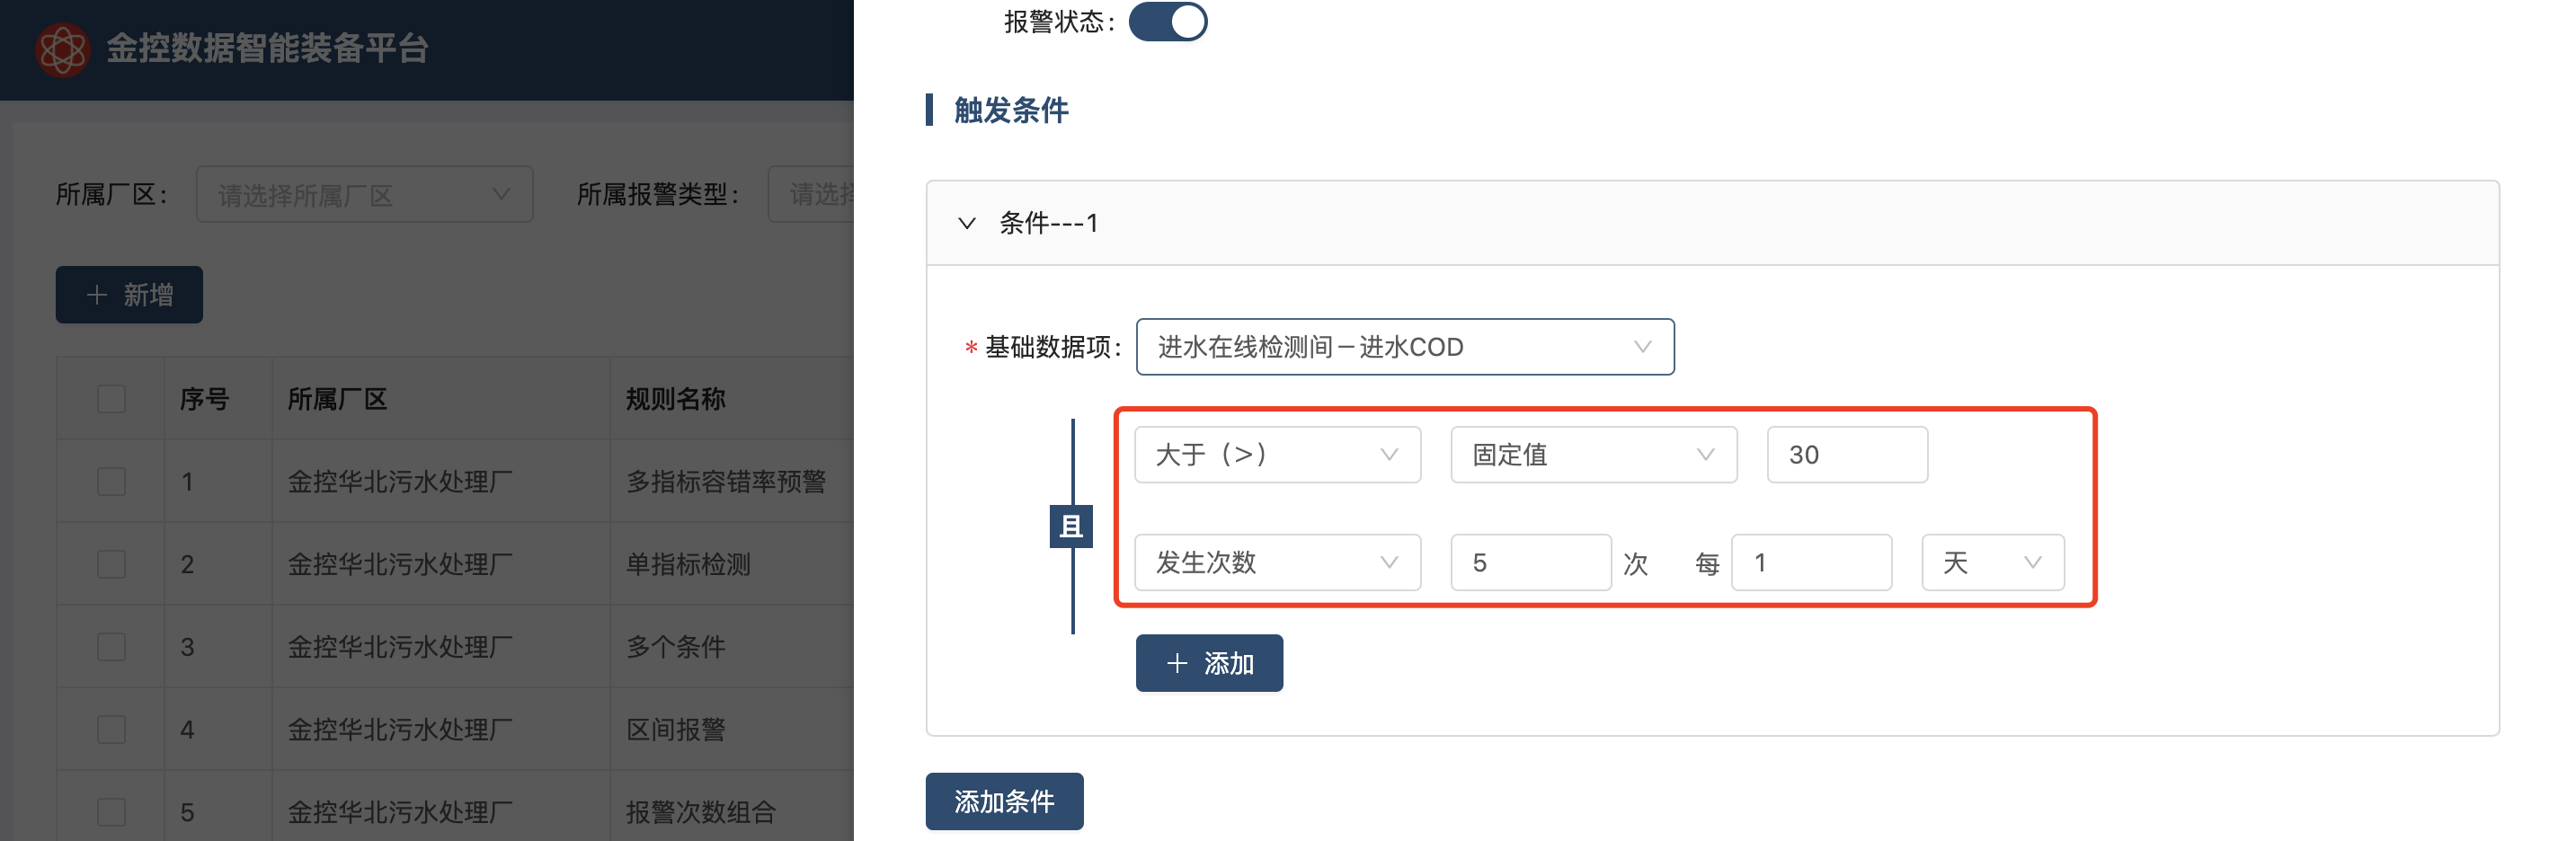Open the 大于（>）operator dropdown
The width and height of the screenshot is (2576, 841).
[1277, 455]
